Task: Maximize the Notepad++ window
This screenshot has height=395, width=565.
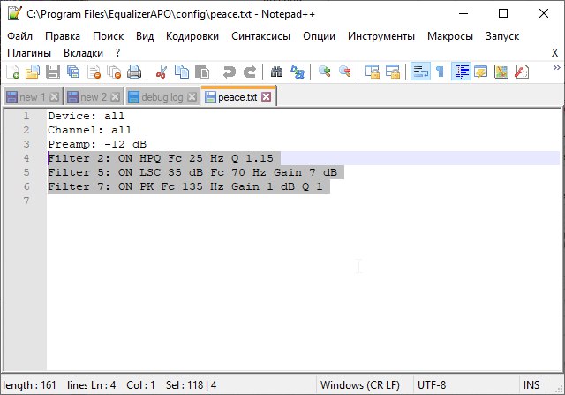Action: tap(503, 14)
